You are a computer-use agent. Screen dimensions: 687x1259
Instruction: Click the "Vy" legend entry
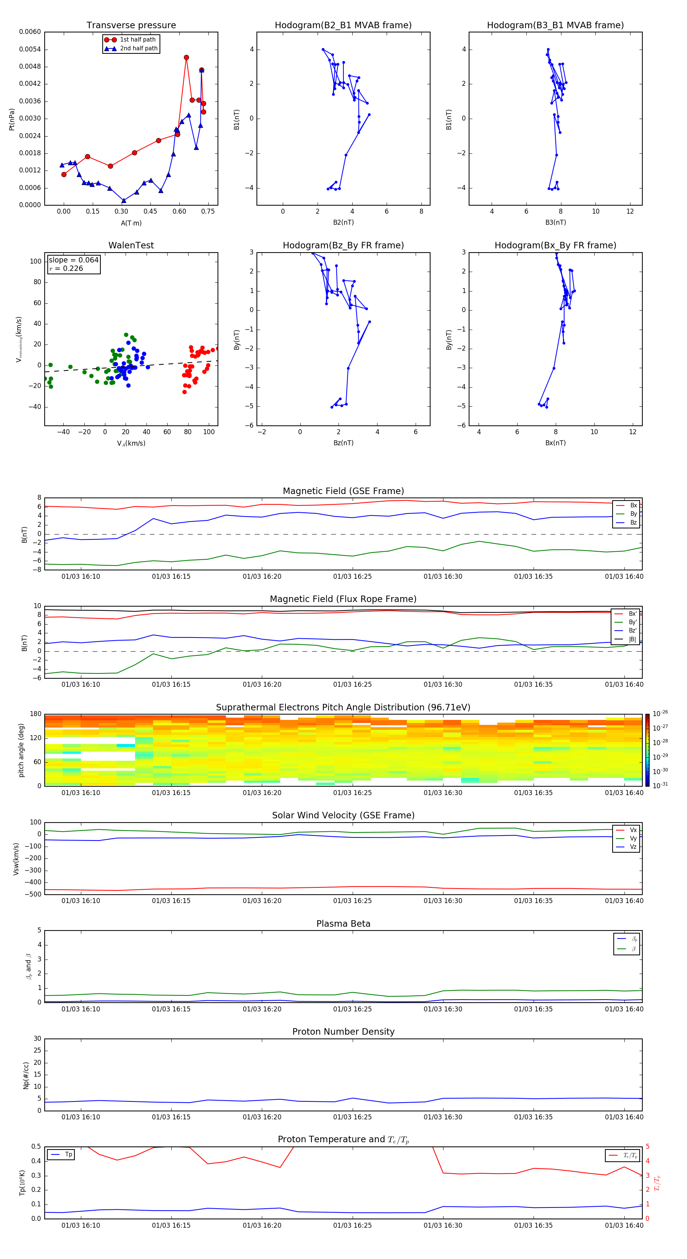(x=626, y=839)
